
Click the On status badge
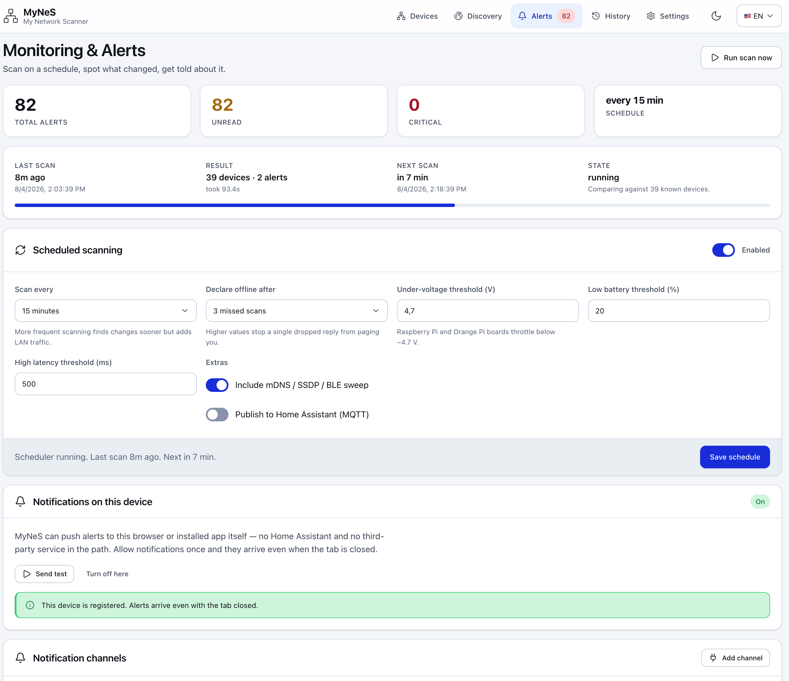[x=760, y=501]
